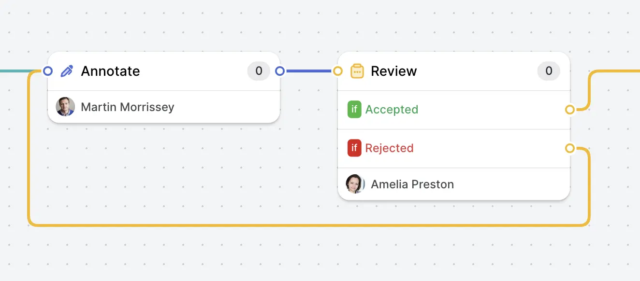
Task: Click the Accepted condition label
Action: (392, 110)
